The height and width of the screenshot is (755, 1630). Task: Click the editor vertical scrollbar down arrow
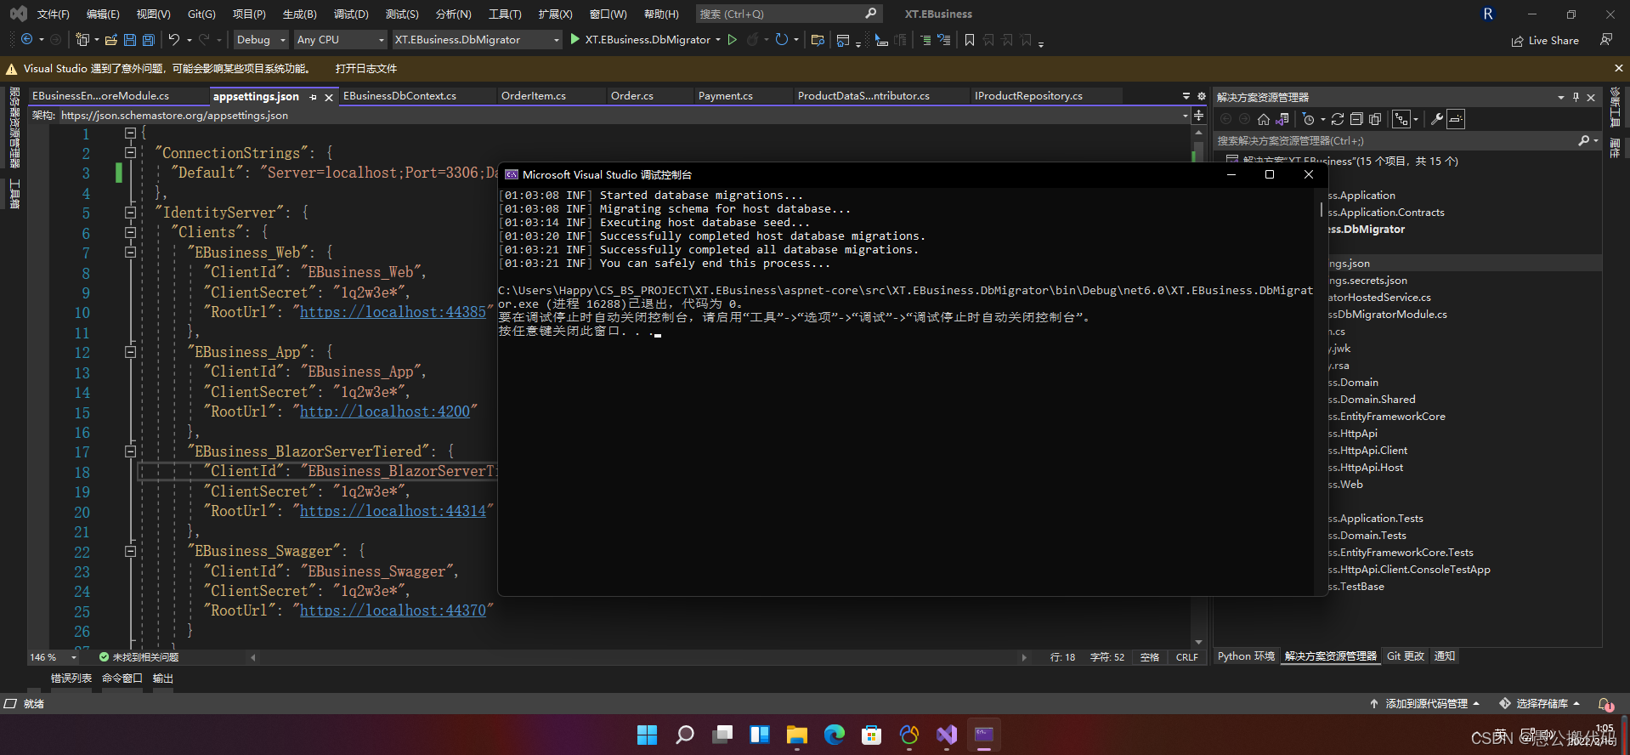(1198, 643)
